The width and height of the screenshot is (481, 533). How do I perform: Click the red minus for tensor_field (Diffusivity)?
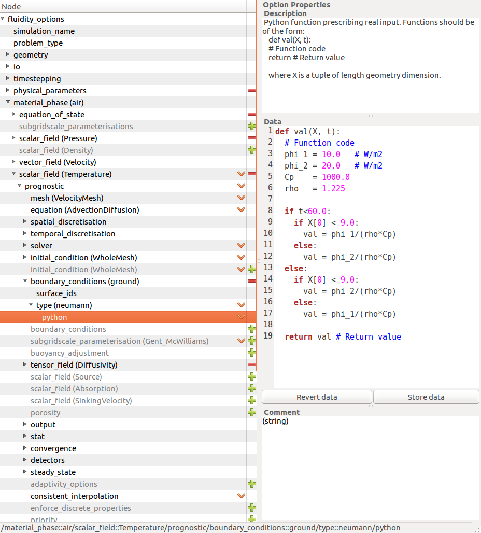[x=251, y=364]
